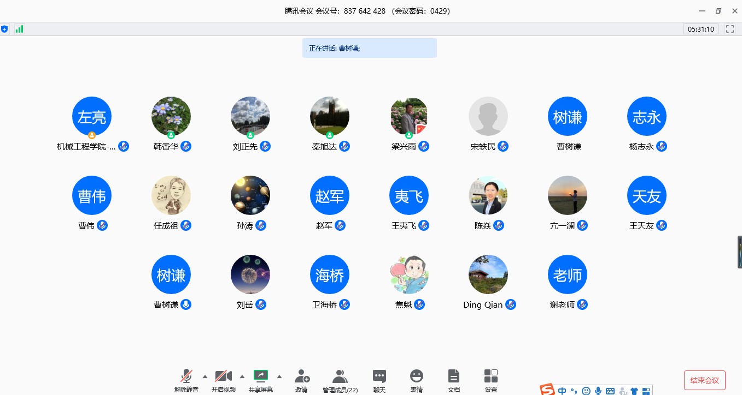Toggle the microphone icon beside 韩香华
The width and height of the screenshot is (742, 395).
click(x=186, y=146)
